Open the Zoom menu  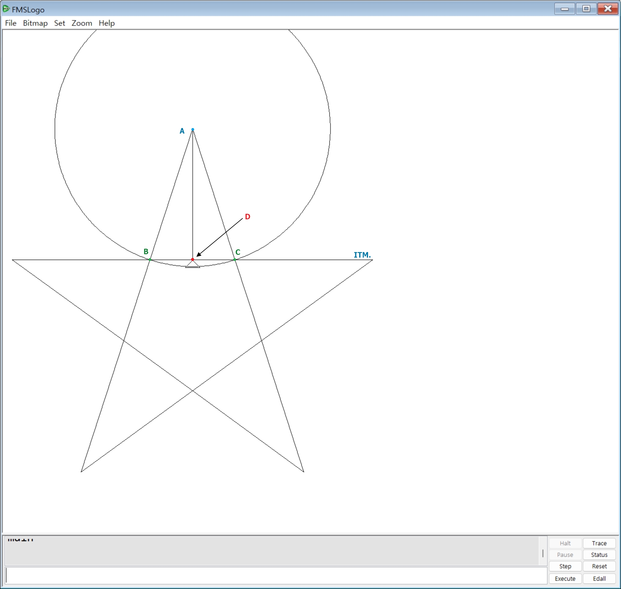(x=82, y=23)
